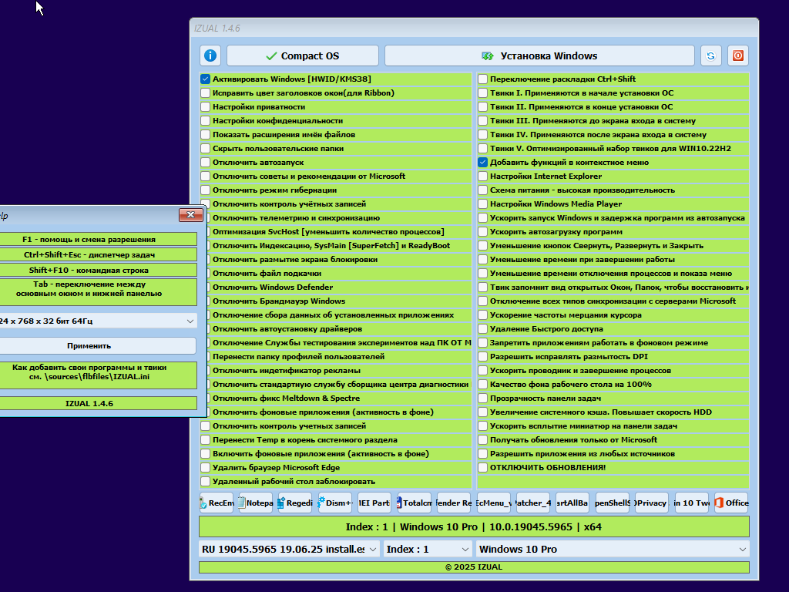Close the help window with red X

click(191, 215)
